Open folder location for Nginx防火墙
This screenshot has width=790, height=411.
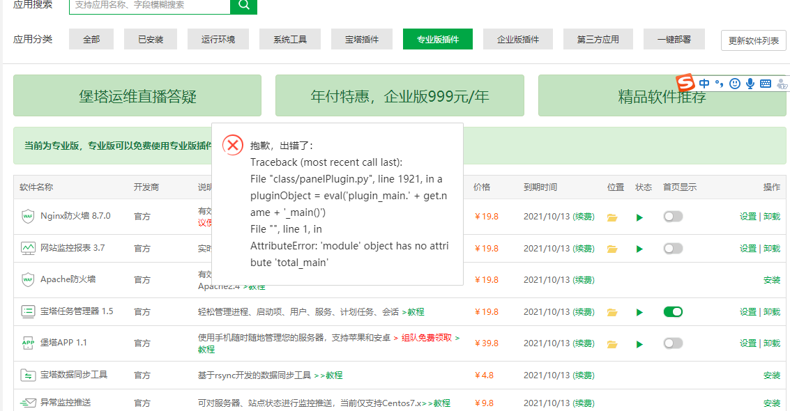(x=612, y=217)
